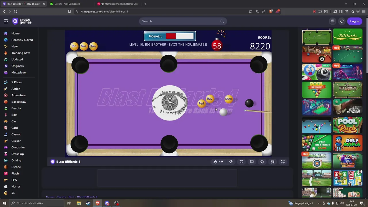Click the CrazyGames logo
368x207 pixels.
coord(22,21)
